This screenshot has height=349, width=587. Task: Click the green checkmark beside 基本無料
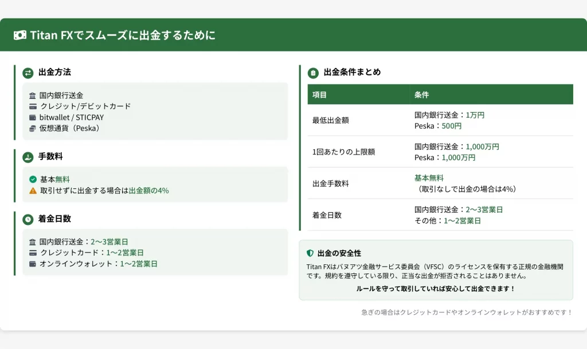click(33, 180)
